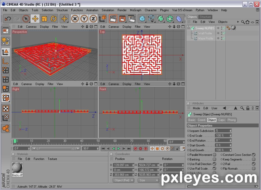Collapse the Sweep NURBS tree item
261x190 pixels.
[x=188, y=28]
